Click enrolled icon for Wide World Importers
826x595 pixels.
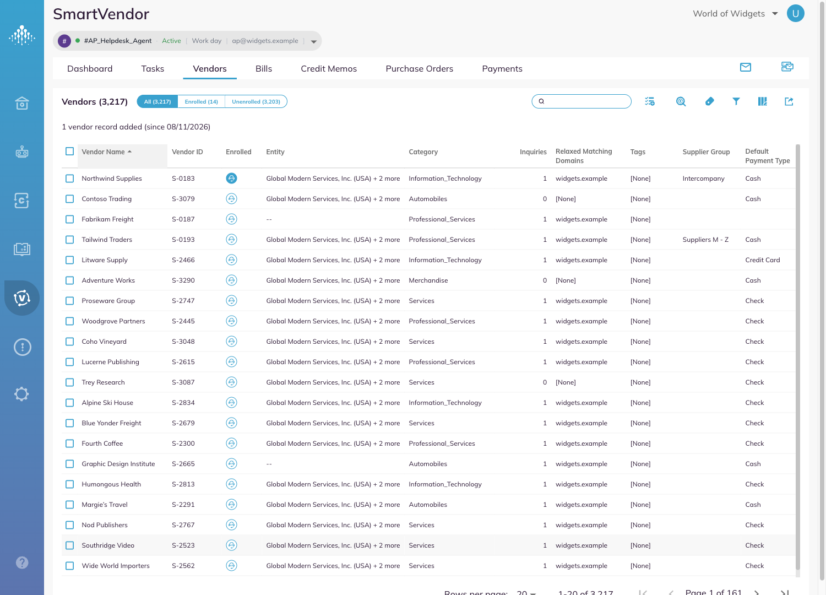coord(232,566)
